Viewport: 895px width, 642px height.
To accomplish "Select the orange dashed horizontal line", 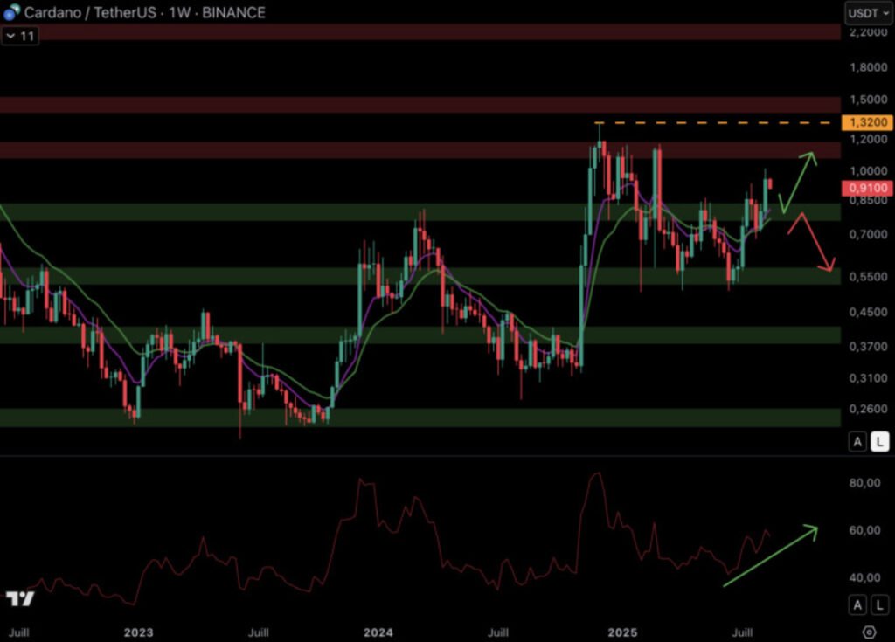I will [x=717, y=122].
